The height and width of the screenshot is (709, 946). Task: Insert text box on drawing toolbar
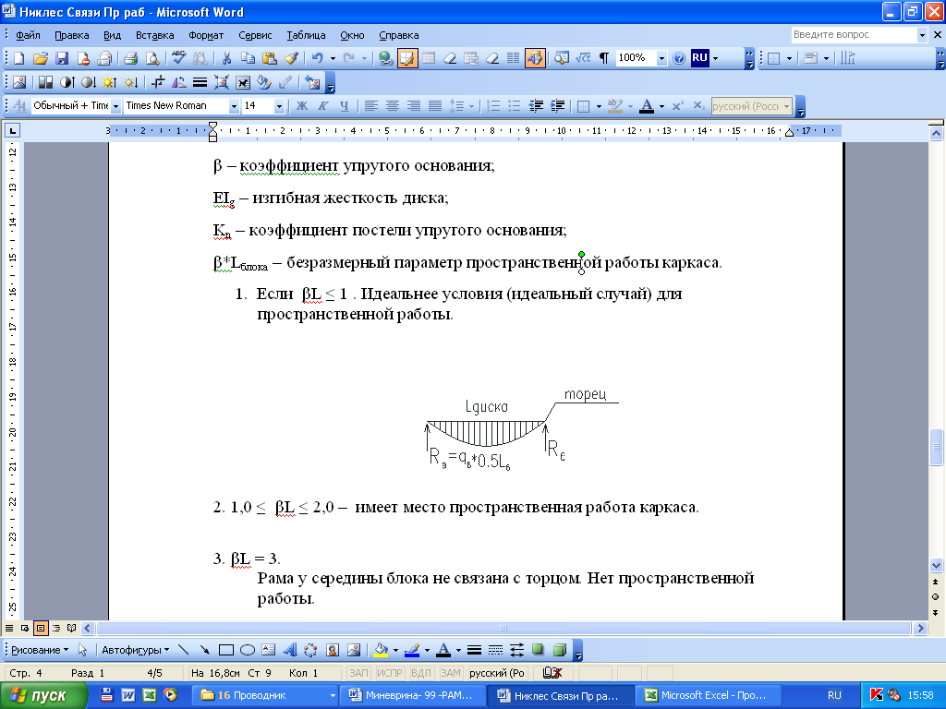[269, 650]
